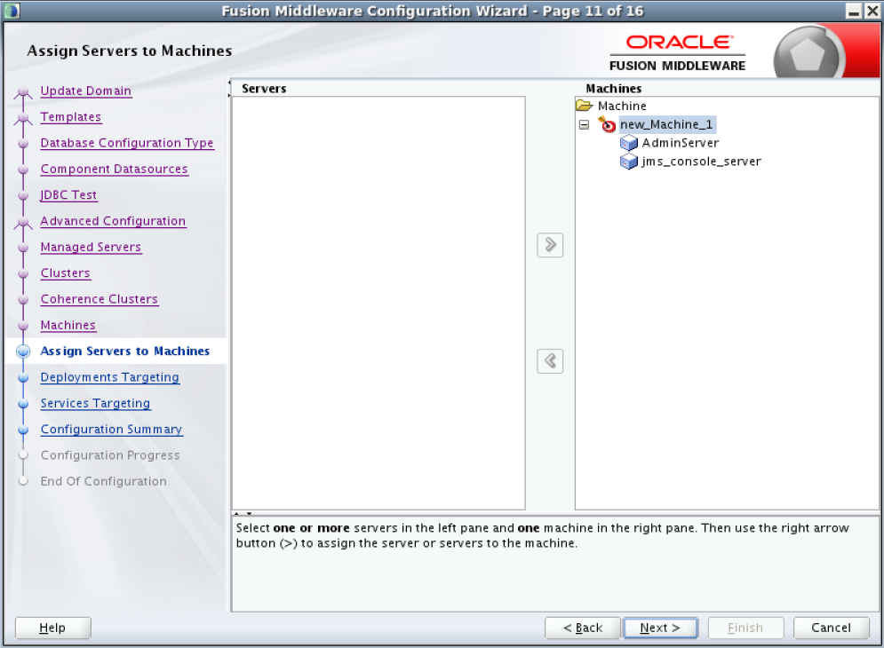Click the Cancel button
Screen dimensions: 884x648
[831, 628]
